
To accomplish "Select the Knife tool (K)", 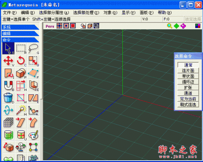I will point(33,98).
